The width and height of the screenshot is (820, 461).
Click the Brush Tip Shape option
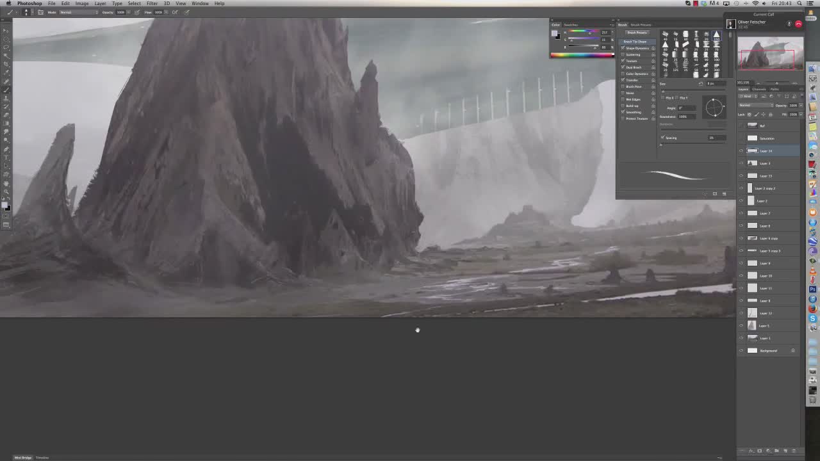[635, 42]
